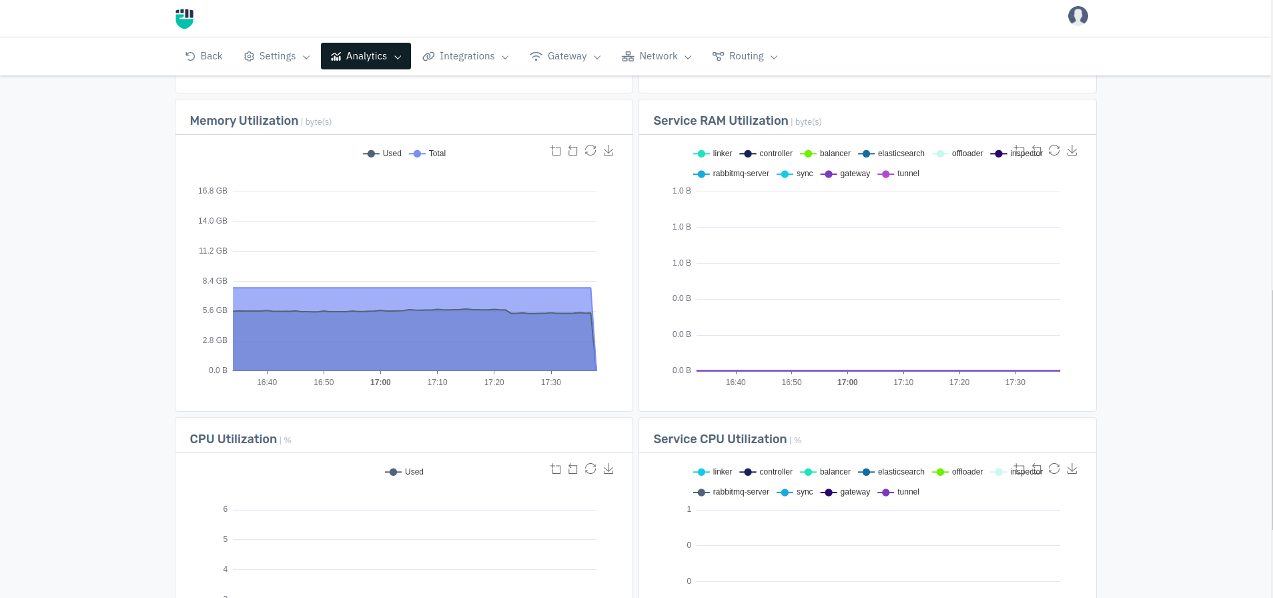Click the app logo in the header
Screen dimensions: 1273x598
184,19
